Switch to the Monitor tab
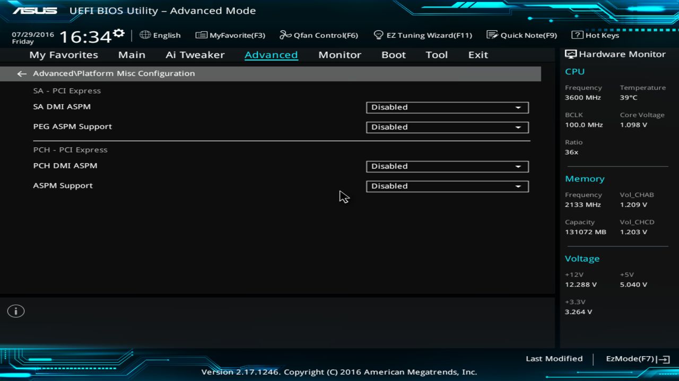 pyautogui.click(x=339, y=55)
